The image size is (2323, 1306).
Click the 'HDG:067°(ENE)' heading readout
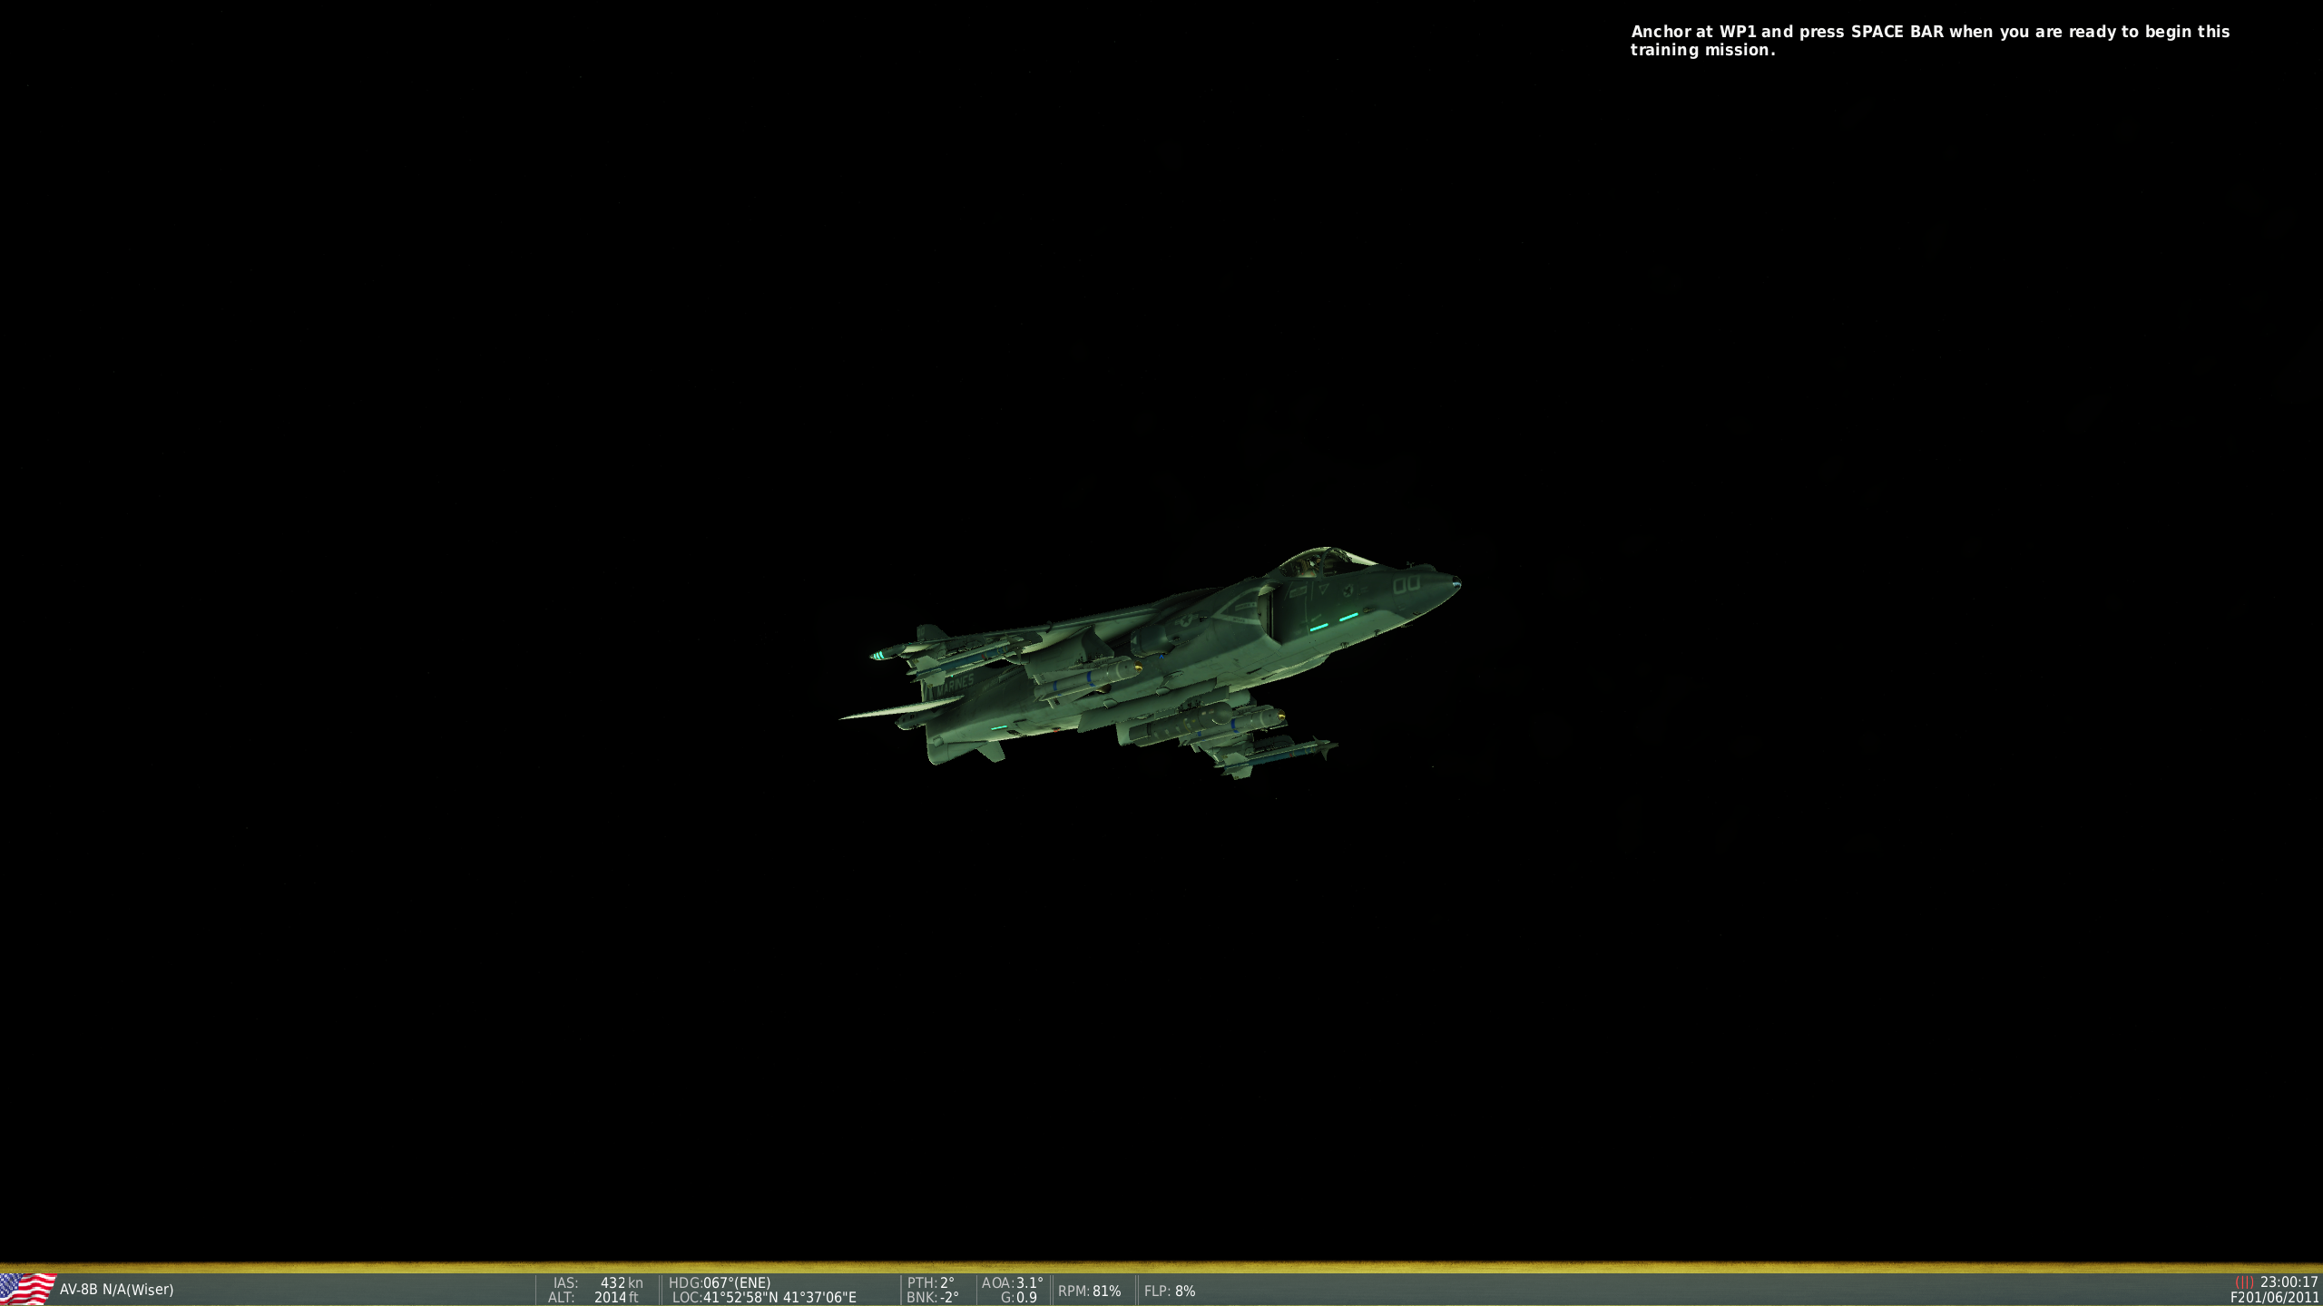(x=720, y=1282)
